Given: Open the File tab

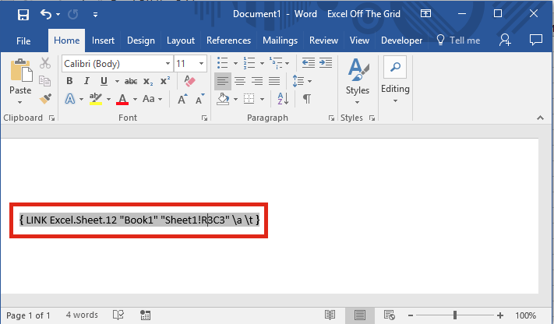Looking at the screenshot, I should click(23, 41).
